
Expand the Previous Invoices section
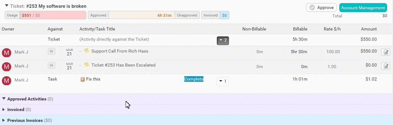click(4, 120)
